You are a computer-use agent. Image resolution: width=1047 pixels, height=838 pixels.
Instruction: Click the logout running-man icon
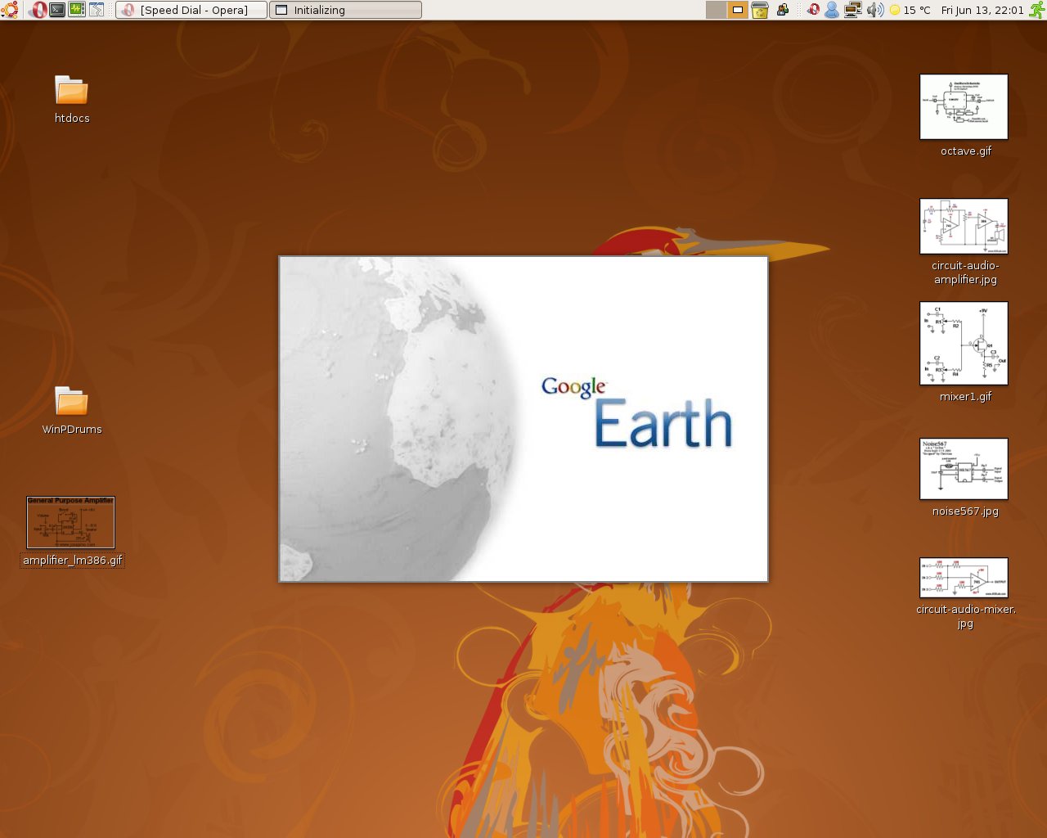click(x=1036, y=11)
